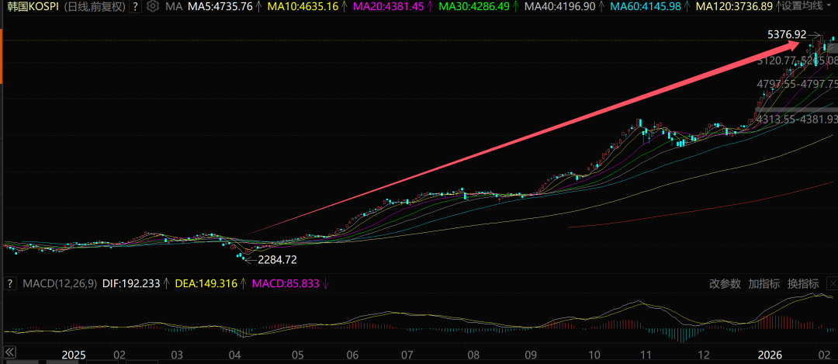838x364 pixels.
Task: Click the DIF:192.233 readout
Action: point(131,284)
